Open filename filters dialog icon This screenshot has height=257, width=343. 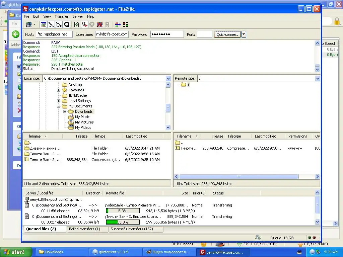[x=118, y=24]
